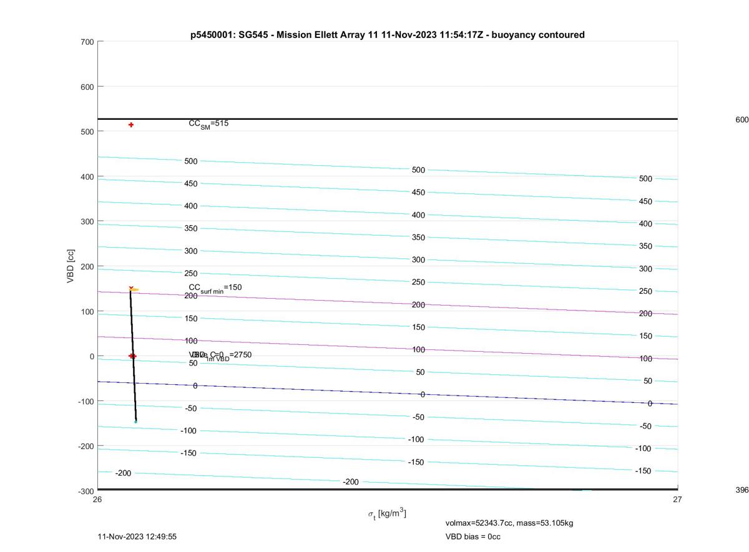The width and height of the screenshot is (749, 552).
Task: Click the y-axis tick label "700"
Action: click(87, 42)
